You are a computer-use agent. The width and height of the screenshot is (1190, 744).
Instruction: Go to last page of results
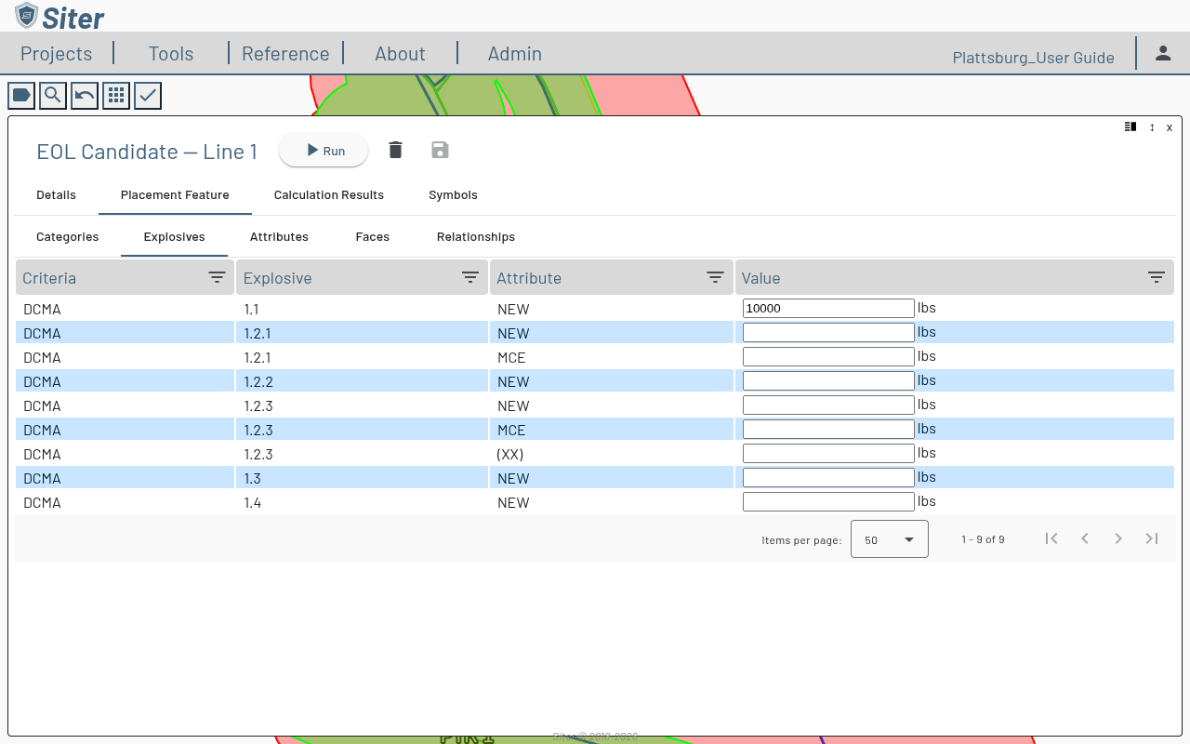[1152, 538]
